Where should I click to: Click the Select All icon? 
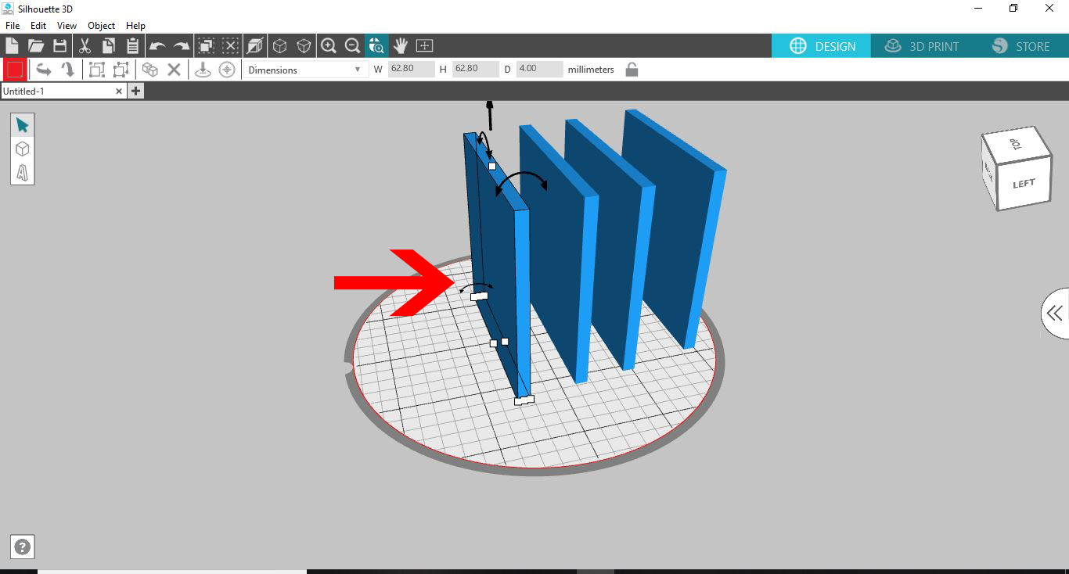tap(207, 45)
